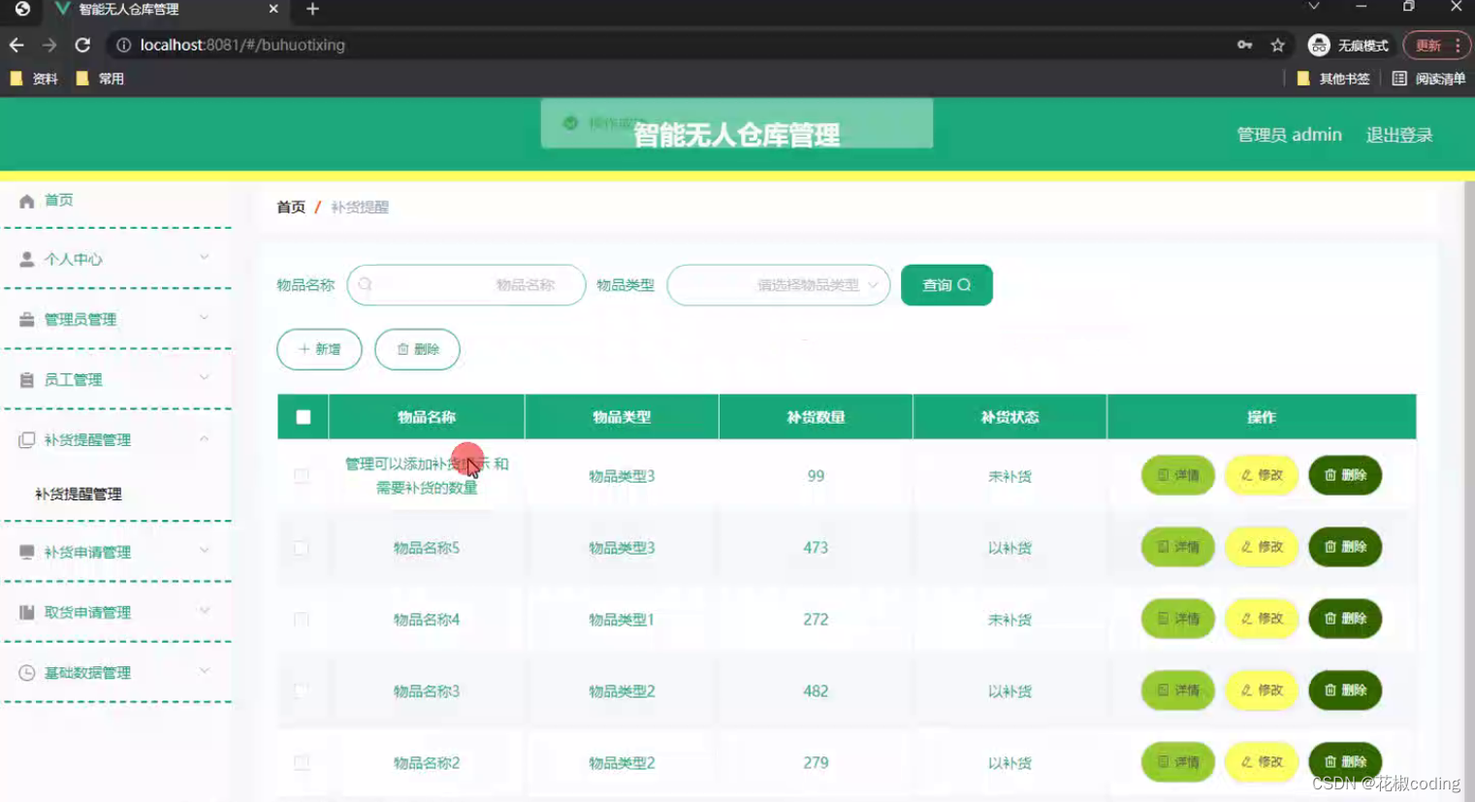The width and height of the screenshot is (1475, 802).
Task: Check the checkbox for 物品名称5 row
Action: [302, 547]
